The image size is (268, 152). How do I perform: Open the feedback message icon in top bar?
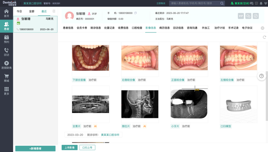click(x=256, y=3)
